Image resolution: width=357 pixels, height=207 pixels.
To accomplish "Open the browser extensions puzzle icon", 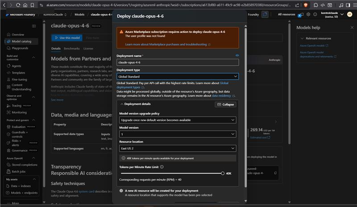I will (x=315, y=5).
